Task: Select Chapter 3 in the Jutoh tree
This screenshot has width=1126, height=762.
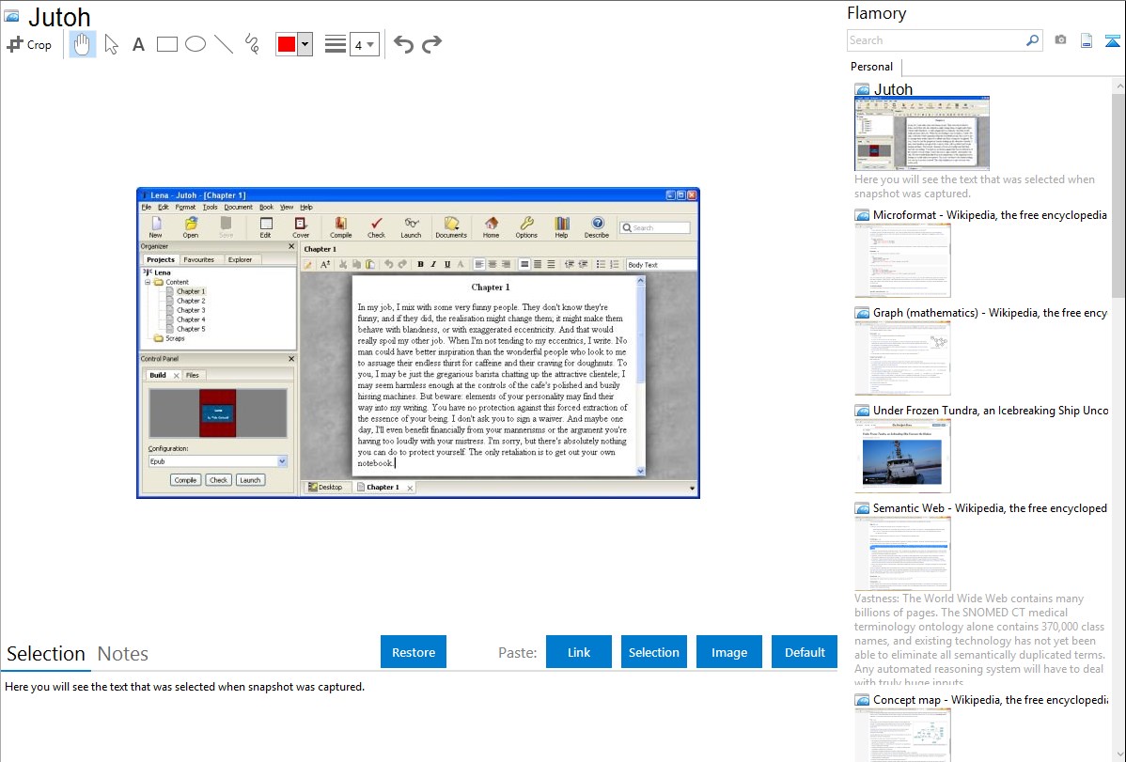Action: (x=191, y=310)
